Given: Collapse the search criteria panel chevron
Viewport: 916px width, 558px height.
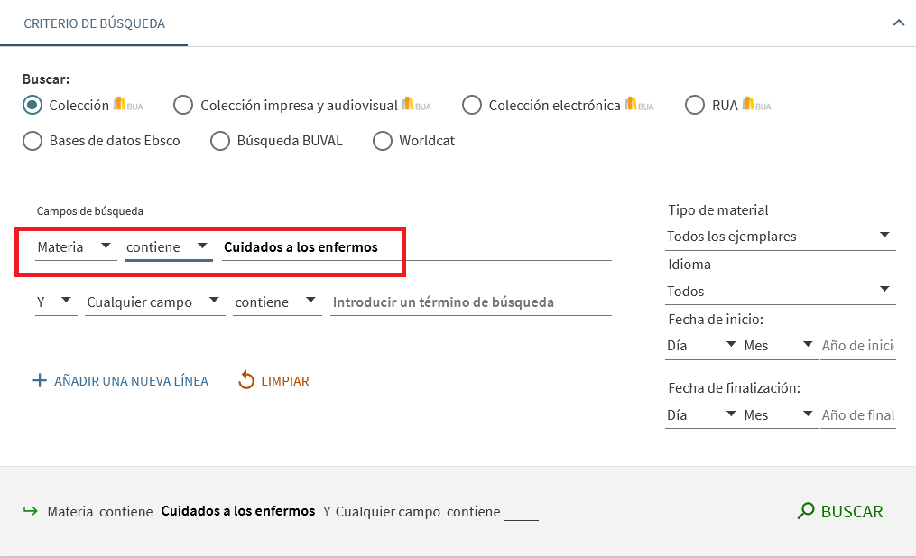Looking at the screenshot, I should (x=898, y=23).
